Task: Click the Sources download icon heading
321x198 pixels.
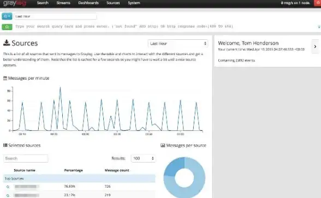Action: coord(7,43)
